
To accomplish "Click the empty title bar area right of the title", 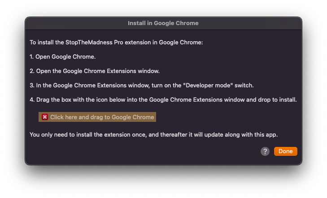I will tap(250, 23).
